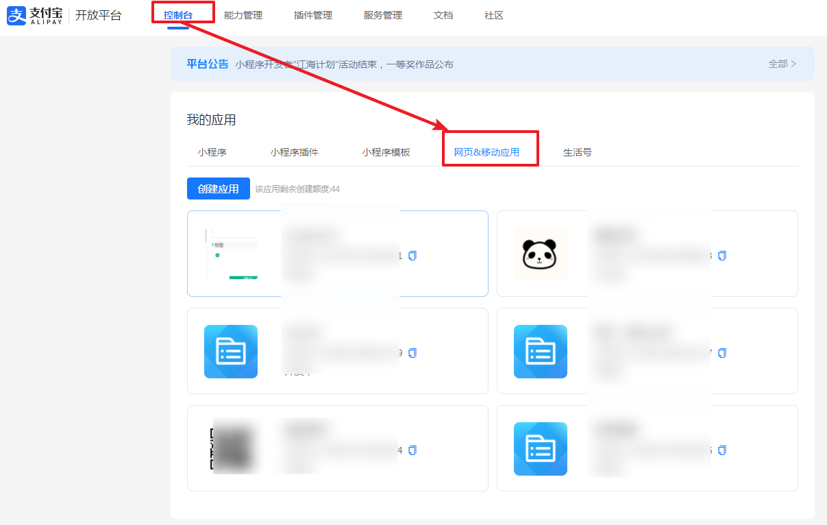Open the 社区 navigation item
Viewport: 827px width, 525px height.
[494, 15]
